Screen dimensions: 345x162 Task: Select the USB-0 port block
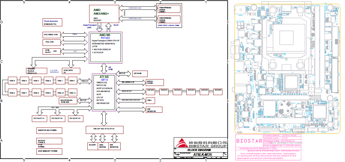tap(72, 81)
